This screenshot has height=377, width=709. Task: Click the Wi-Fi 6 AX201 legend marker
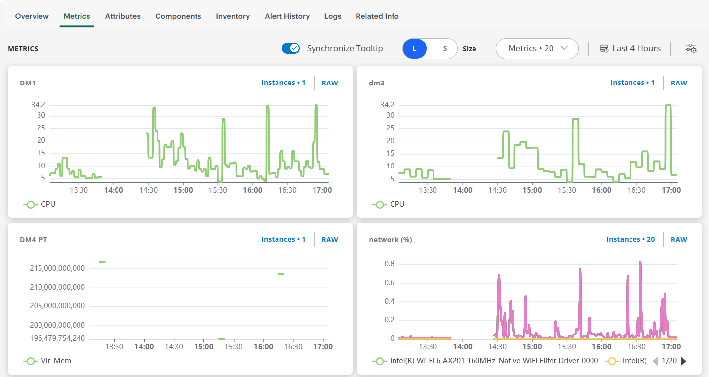[380, 361]
